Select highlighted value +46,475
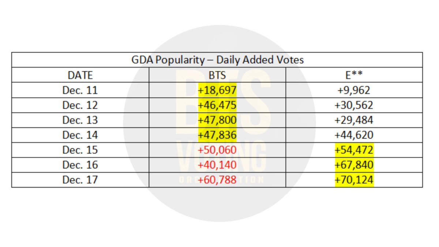Image resolution: width=439 pixels, height=247 pixels. (217, 105)
